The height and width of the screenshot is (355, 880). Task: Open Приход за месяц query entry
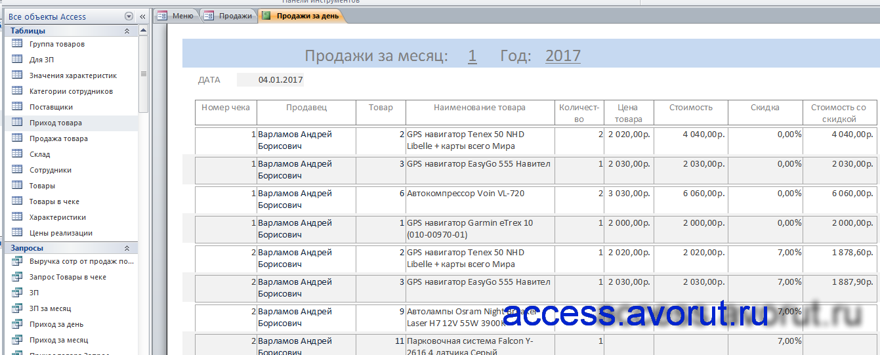[x=58, y=340]
